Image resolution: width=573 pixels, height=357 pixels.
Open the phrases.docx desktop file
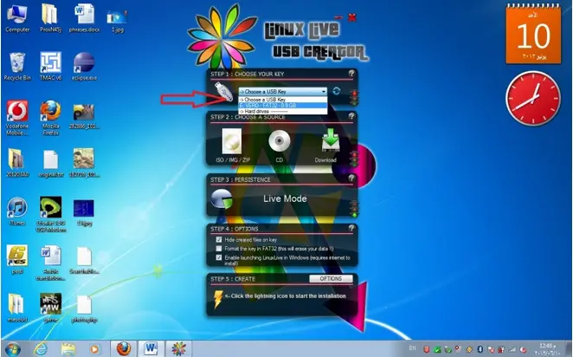pos(84,18)
